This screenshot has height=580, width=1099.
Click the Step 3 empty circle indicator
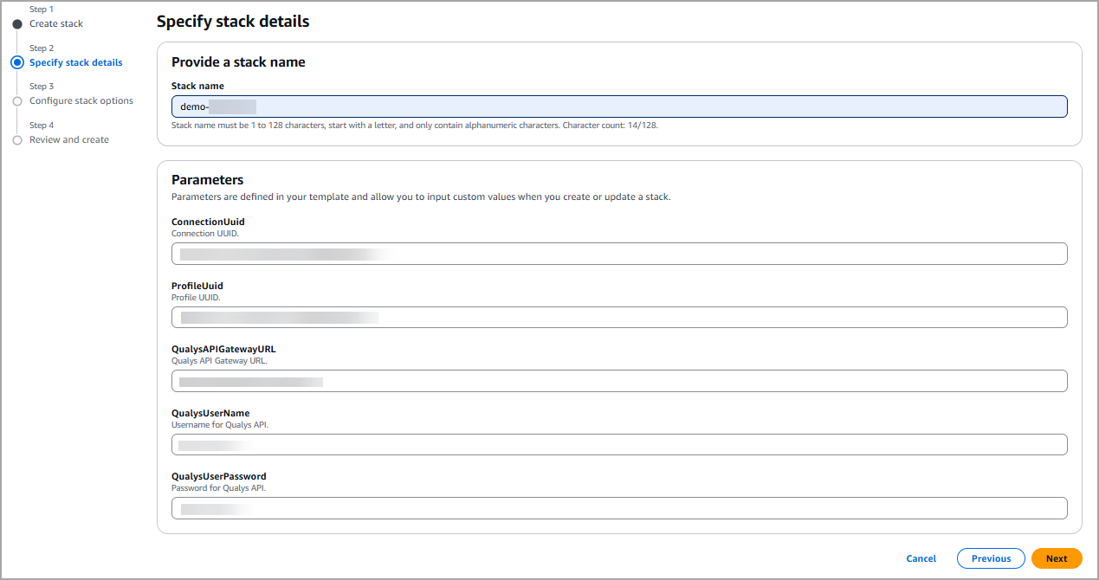17,101
